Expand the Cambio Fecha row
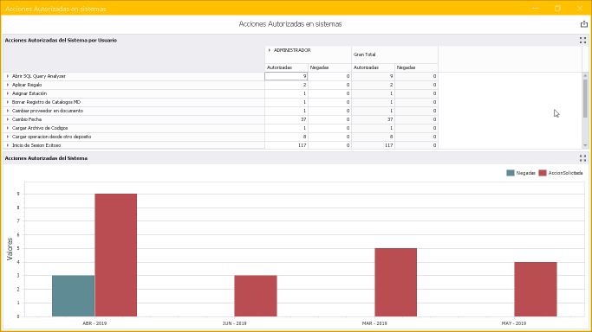Image resolution: width=592 pixels, height=332 pixels. click(x=8, y=119)
